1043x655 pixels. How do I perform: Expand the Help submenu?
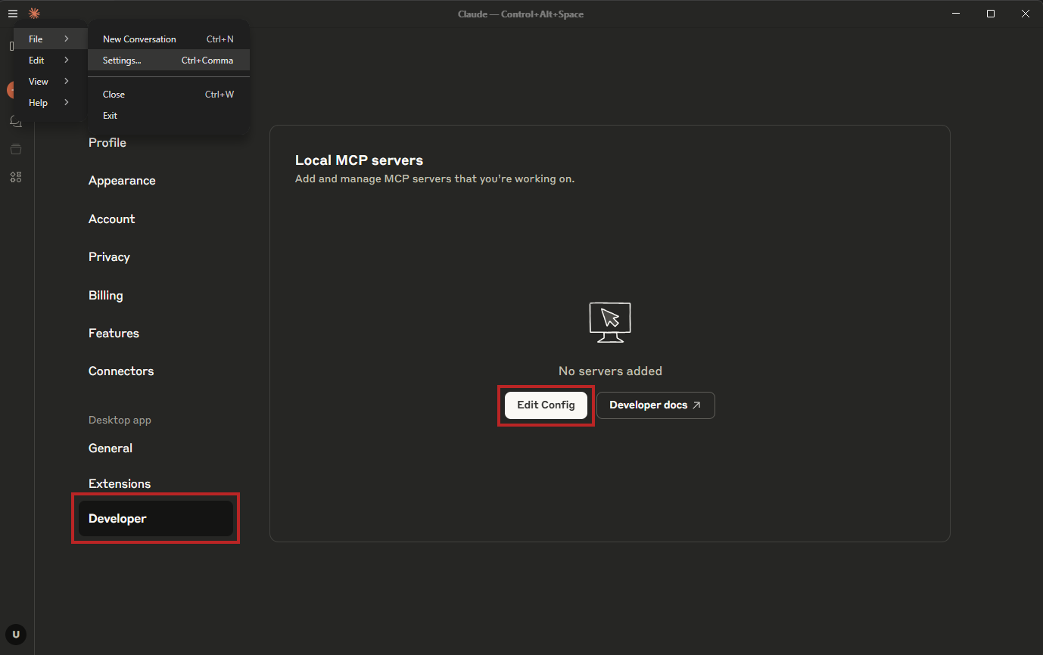50,103
